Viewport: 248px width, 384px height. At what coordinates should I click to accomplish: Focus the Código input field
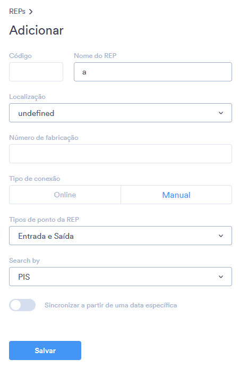tap(36, 72)
